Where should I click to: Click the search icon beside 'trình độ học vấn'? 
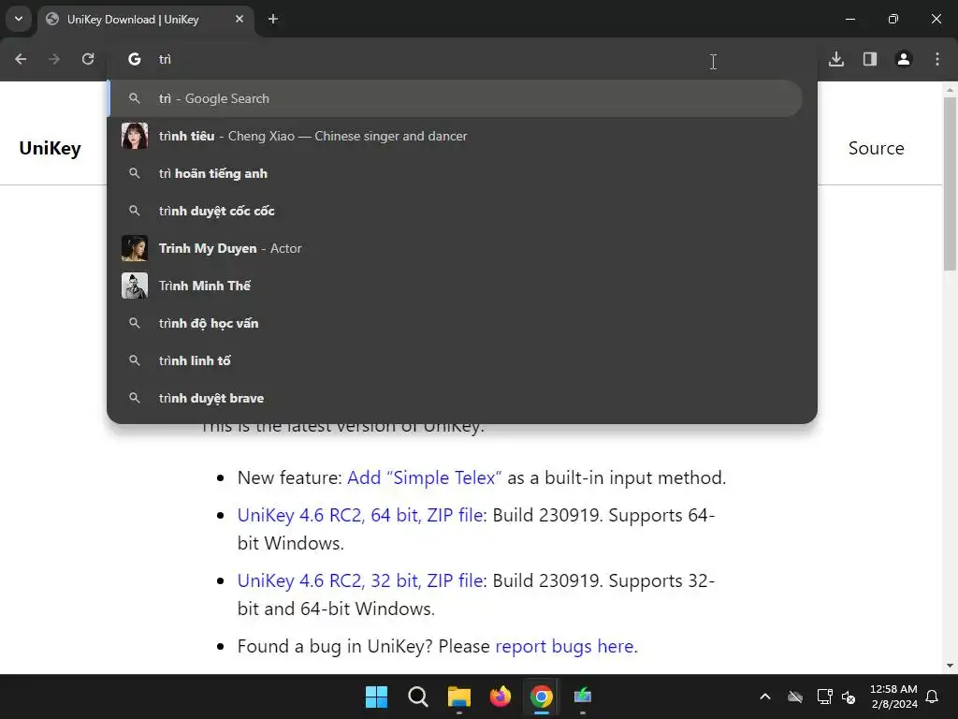[135, 323]
